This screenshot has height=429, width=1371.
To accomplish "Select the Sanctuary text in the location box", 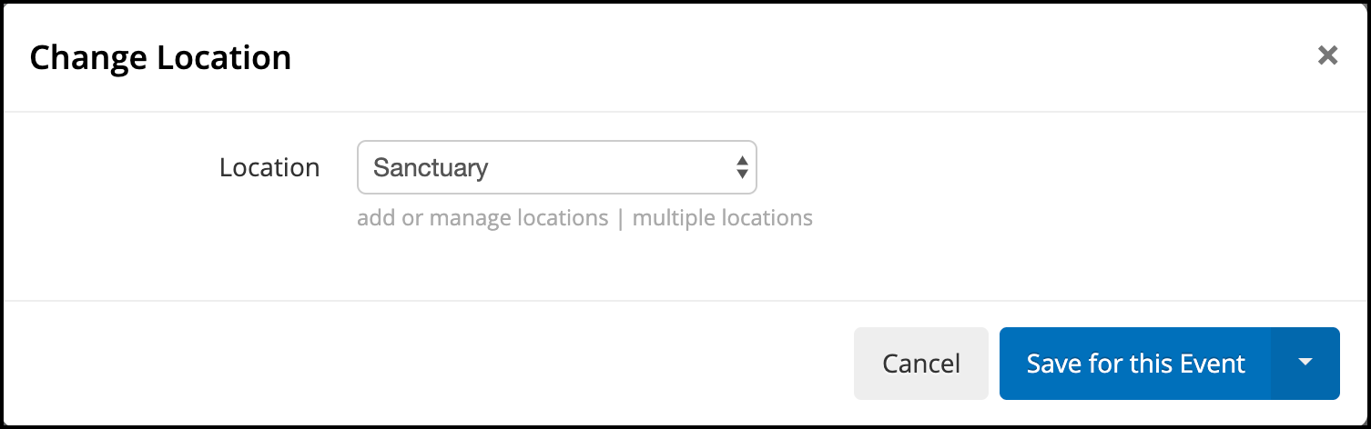I will click(x=431, y=168).
